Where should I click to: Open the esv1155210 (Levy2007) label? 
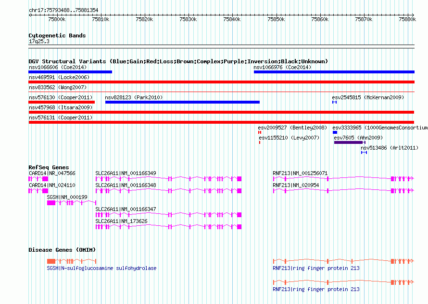289,138
